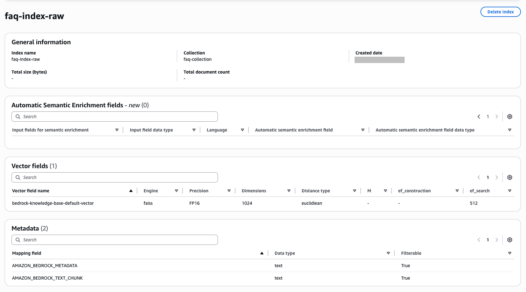Image resolution: width=526 pixels, height=292 pixels.
Task: Click the FP16 precision value
Action: (194, 203)
